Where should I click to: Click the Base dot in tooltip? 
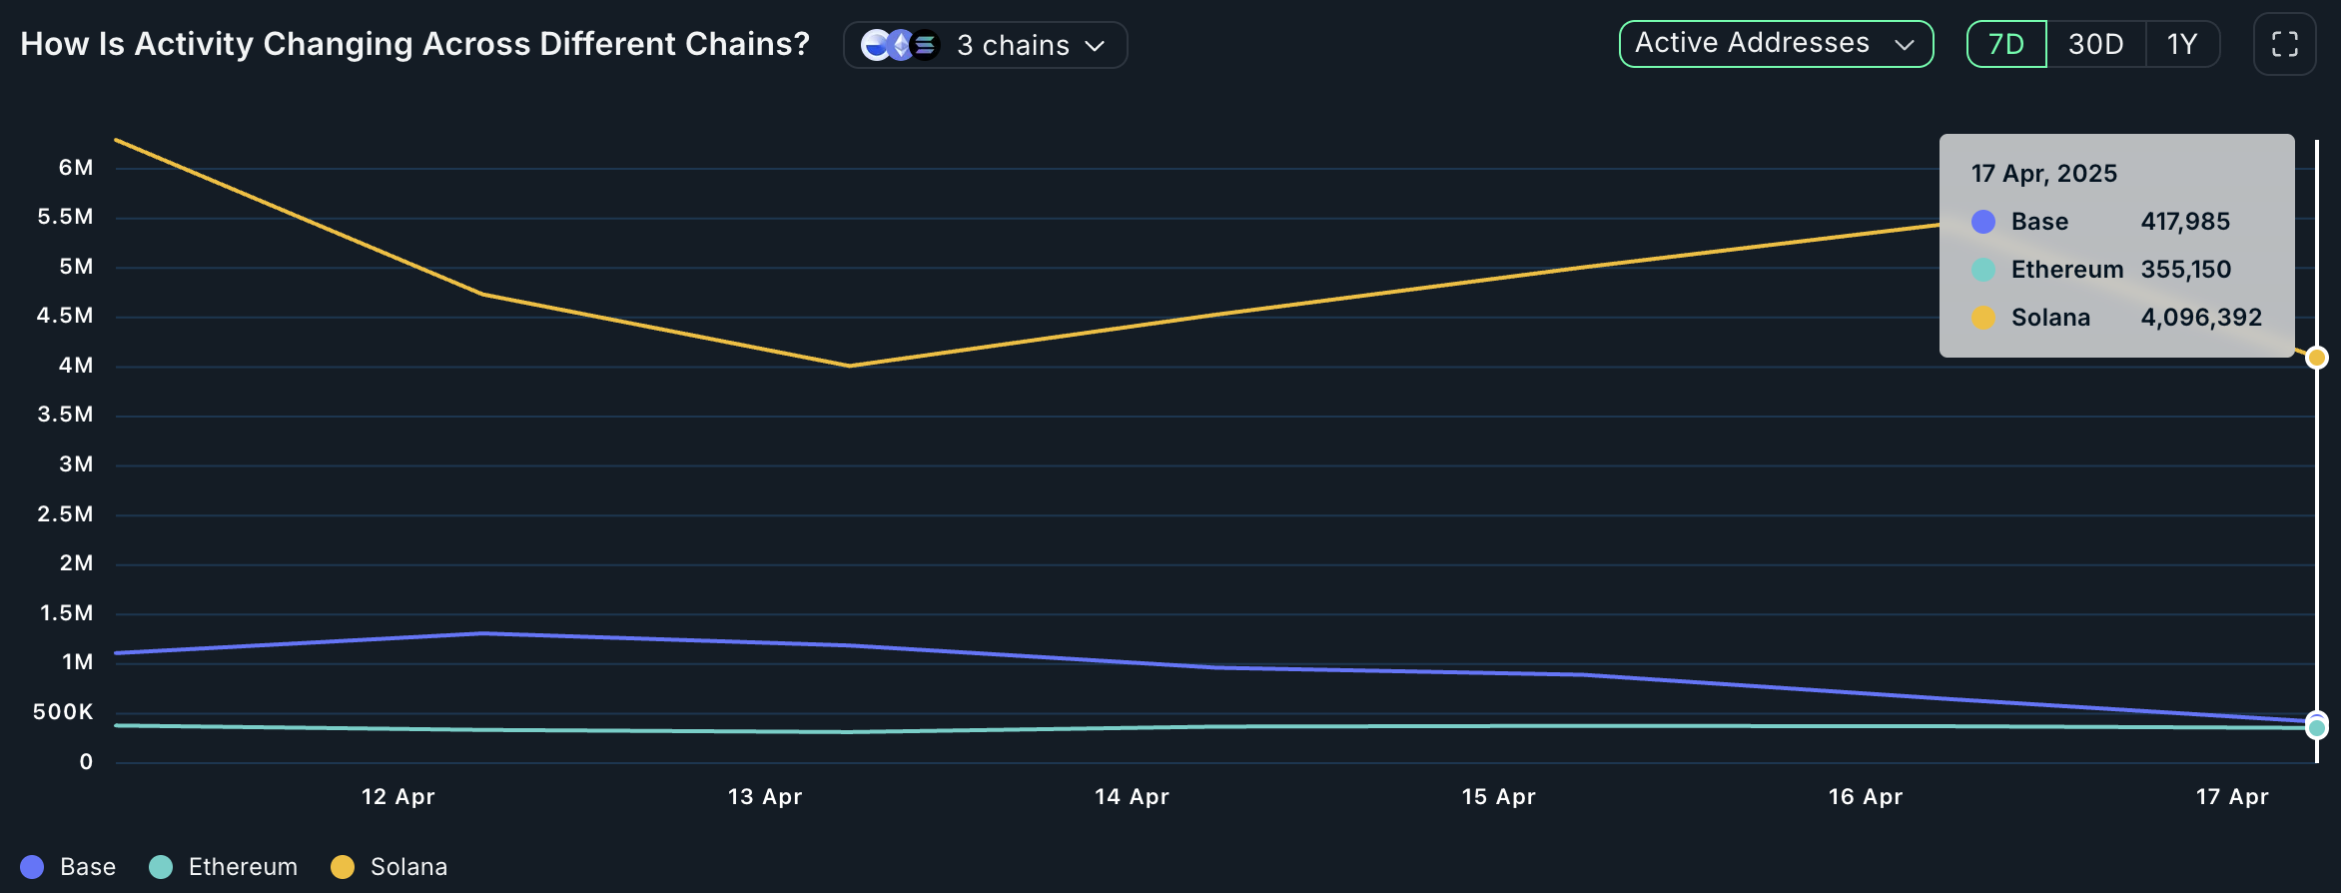click(x=1983, y=222)
